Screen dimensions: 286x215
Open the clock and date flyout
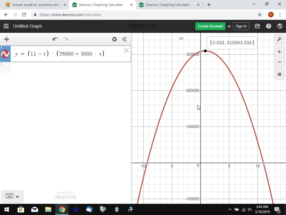click(x=262, y=209)
